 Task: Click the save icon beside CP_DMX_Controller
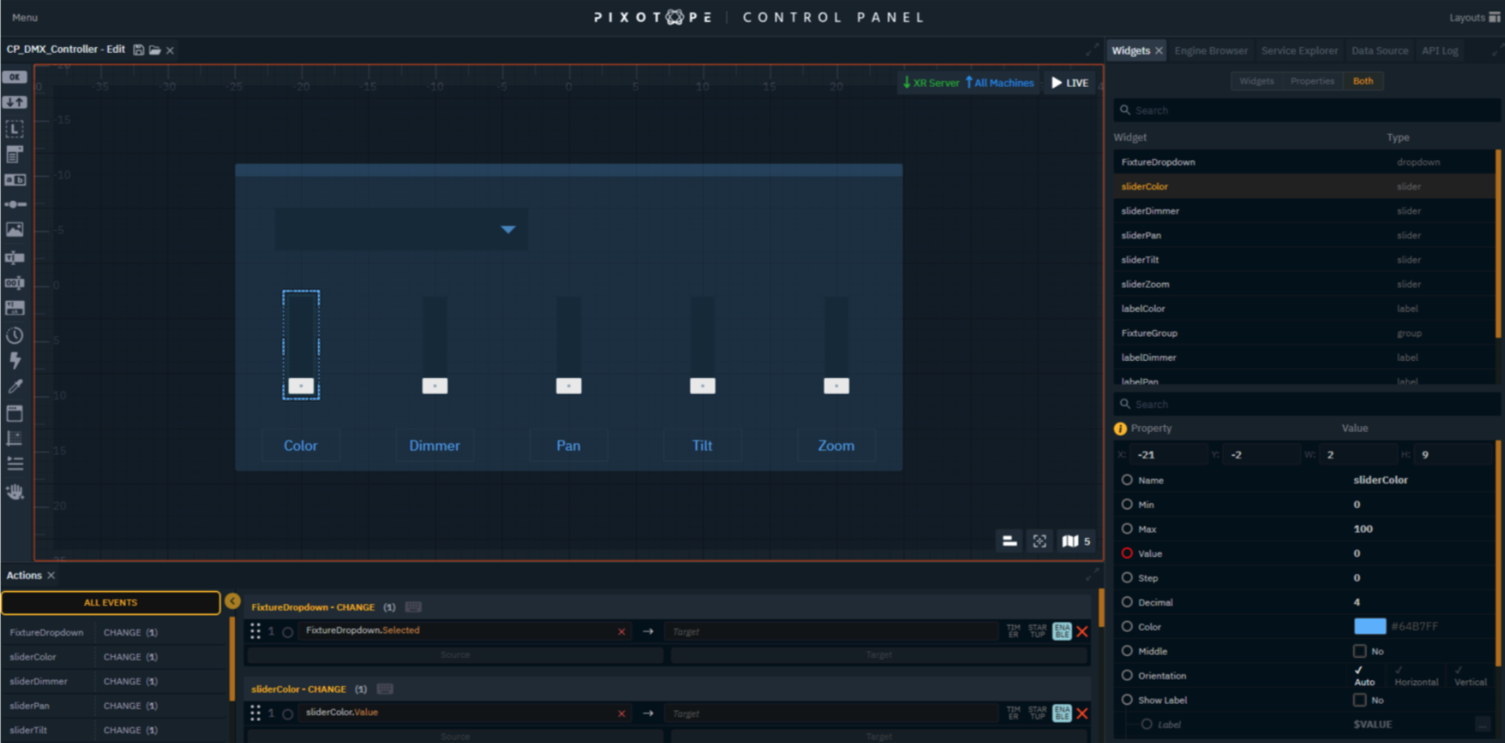click(x=138, y=50)
